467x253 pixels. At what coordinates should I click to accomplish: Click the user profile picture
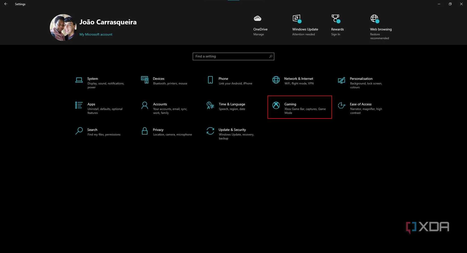[63, 27]
